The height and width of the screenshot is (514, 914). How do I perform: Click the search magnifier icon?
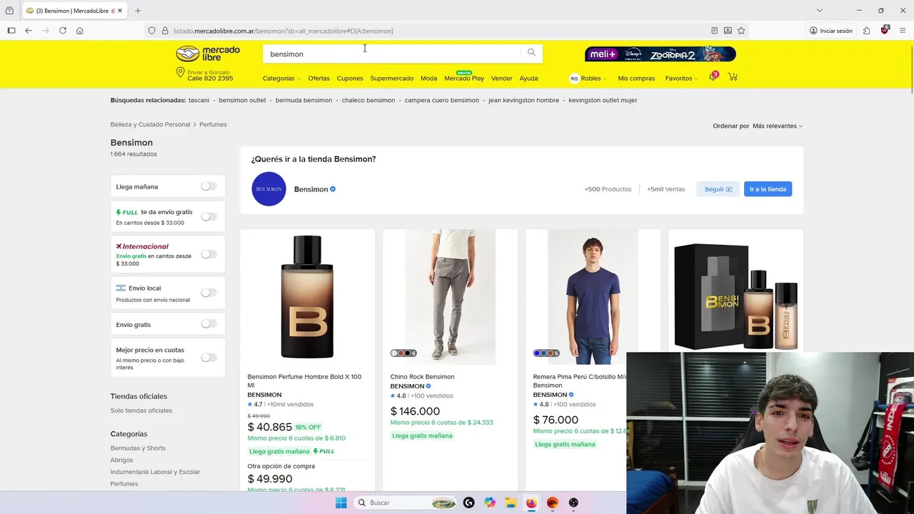(531, 52)
